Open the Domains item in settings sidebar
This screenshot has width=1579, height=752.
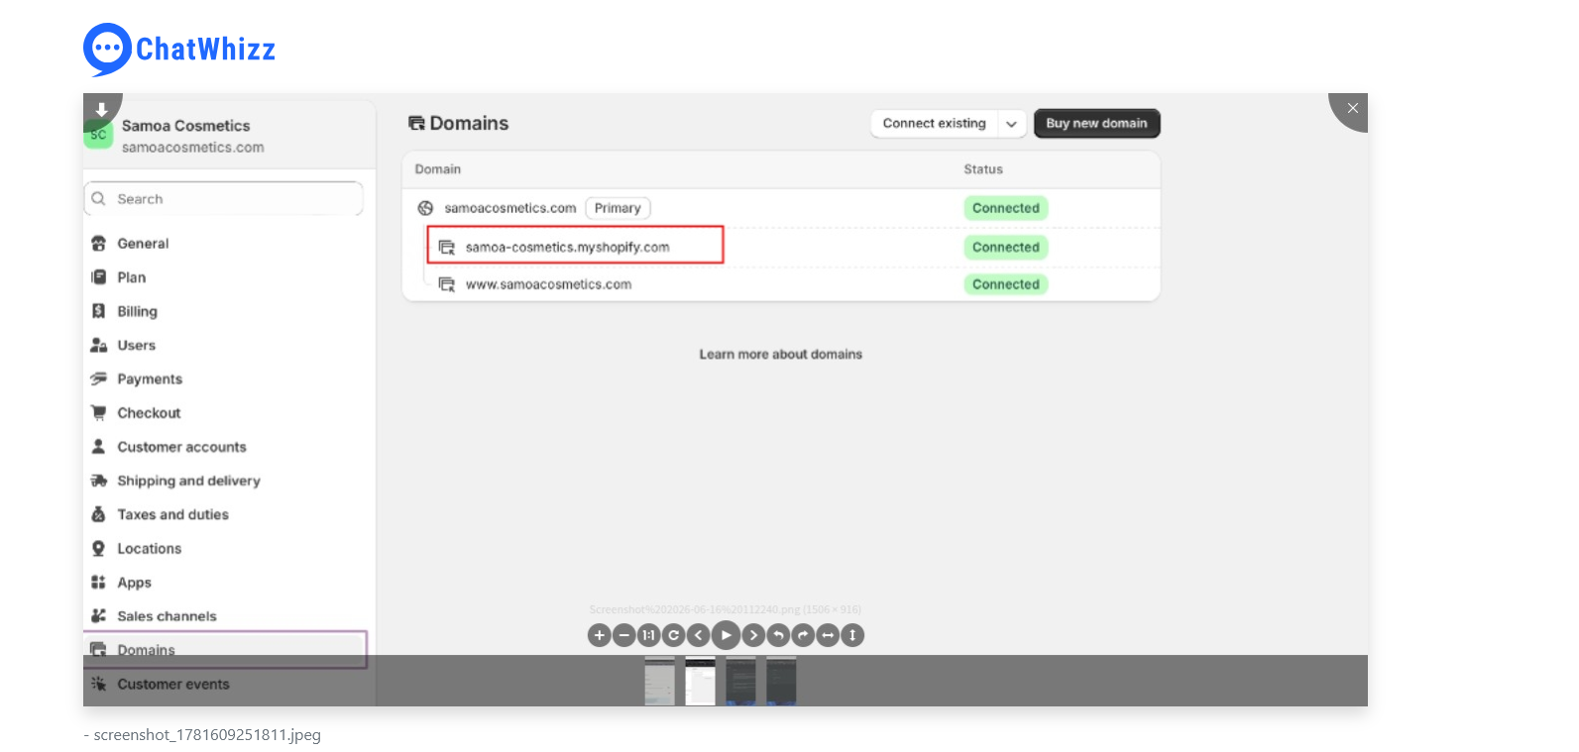(x=226, y=650)
